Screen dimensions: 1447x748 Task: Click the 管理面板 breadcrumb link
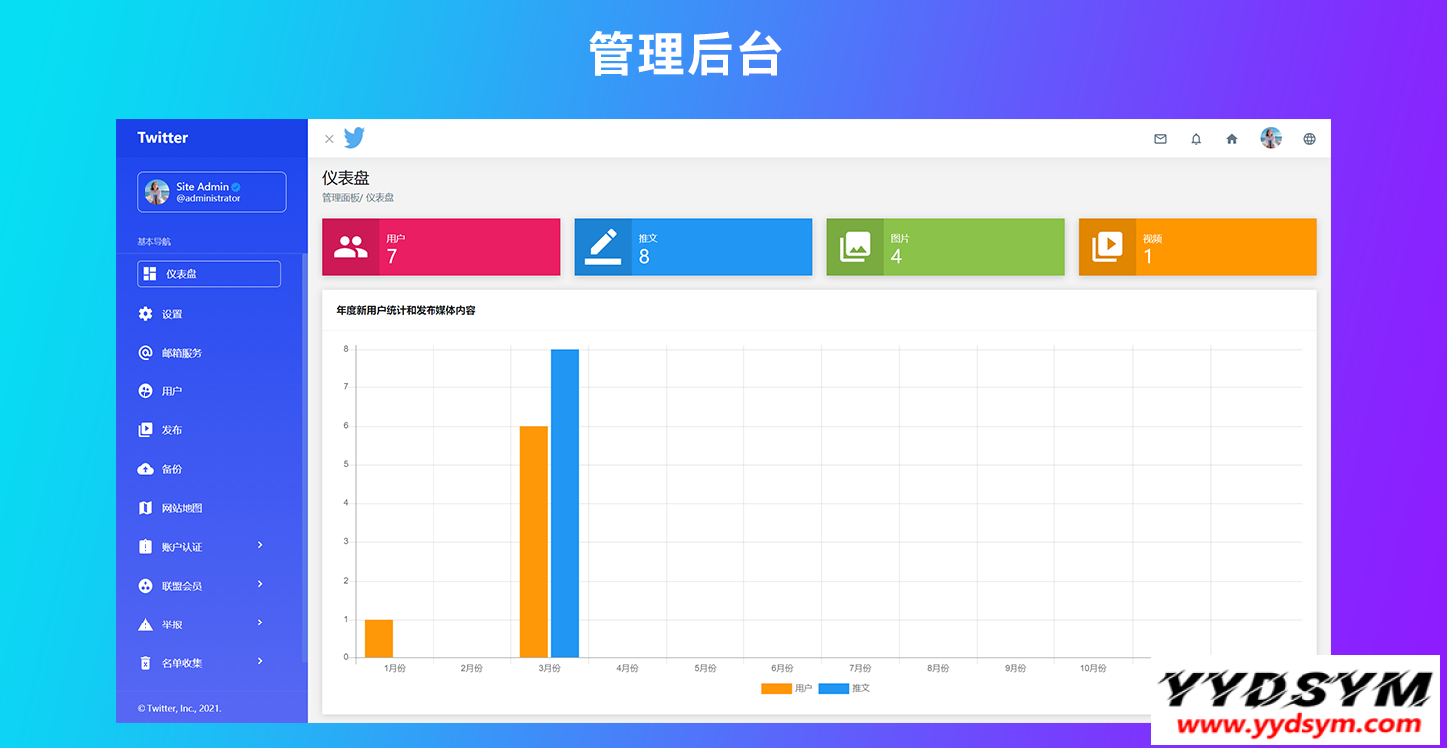pos(341,198)
